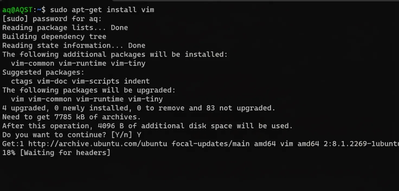This screenshot has width=399, height=191.
Task: Click the archive.ubuntu.com URL in the Get:1 line
Action: tap(98, 144)
